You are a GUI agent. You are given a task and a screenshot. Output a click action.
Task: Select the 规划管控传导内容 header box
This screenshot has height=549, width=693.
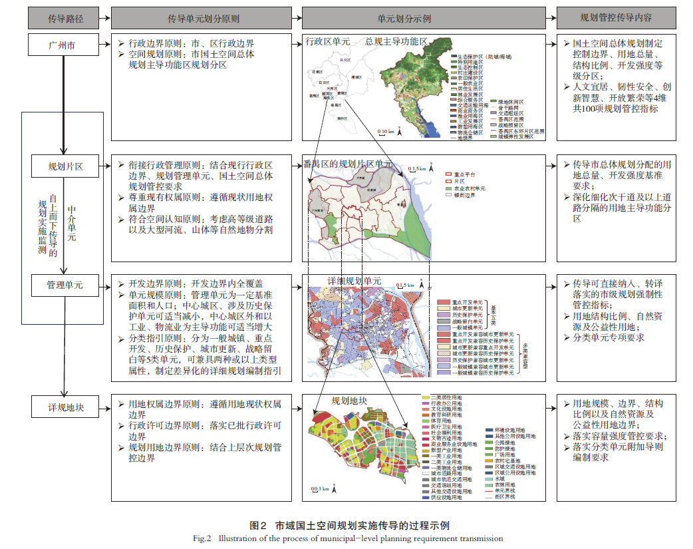pyautogui.click(x=616, y=18)
